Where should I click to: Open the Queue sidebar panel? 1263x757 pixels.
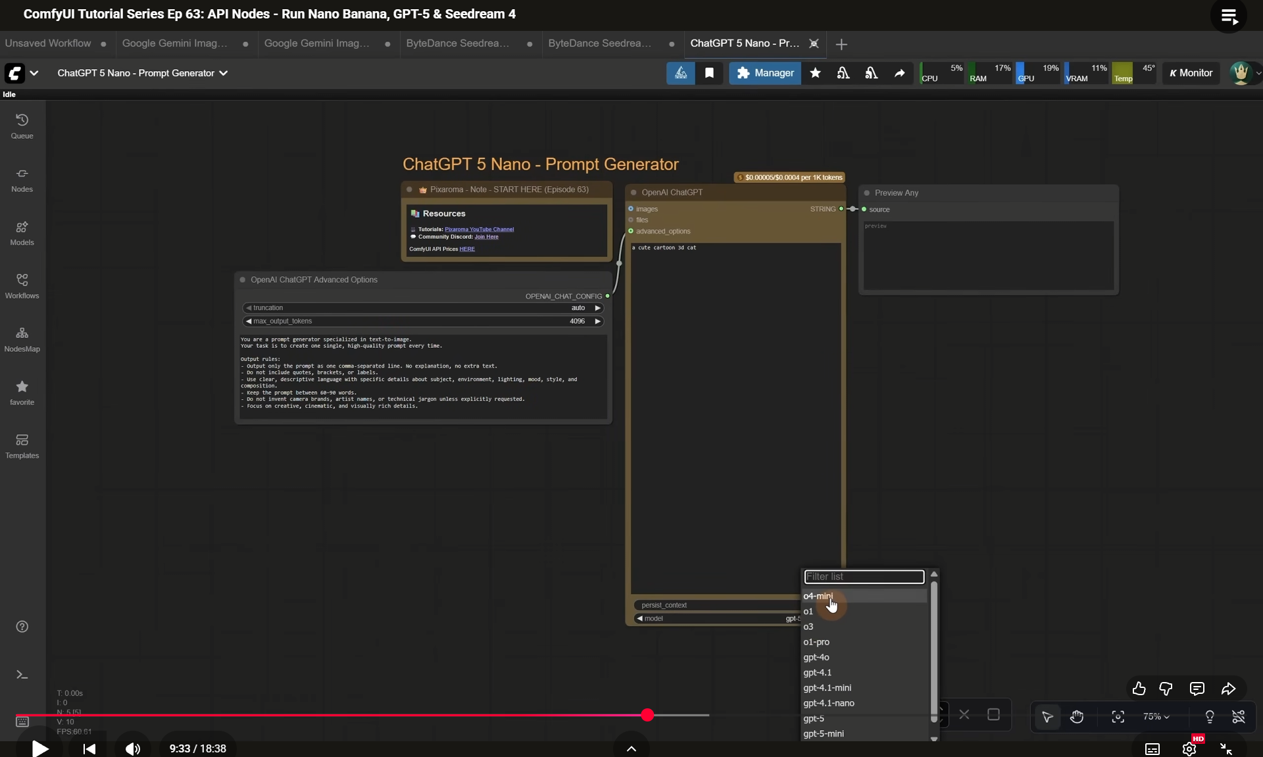point(22,126)
